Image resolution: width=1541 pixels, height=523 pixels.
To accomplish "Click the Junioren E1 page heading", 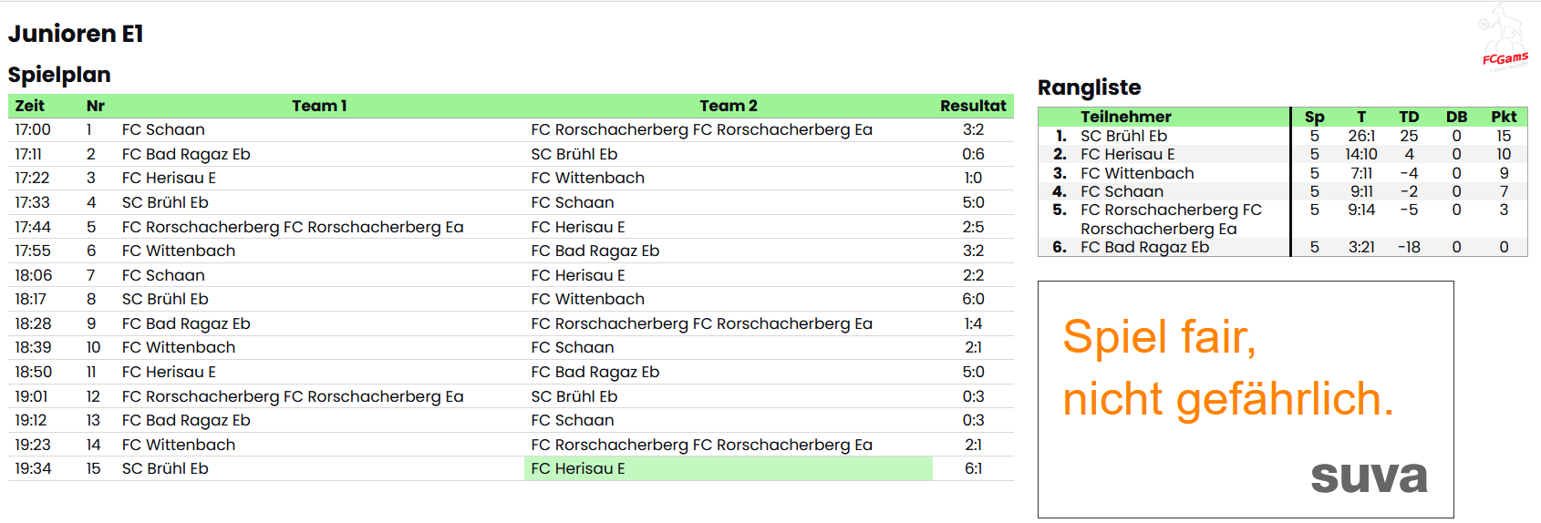I will [x=76, y=34].
